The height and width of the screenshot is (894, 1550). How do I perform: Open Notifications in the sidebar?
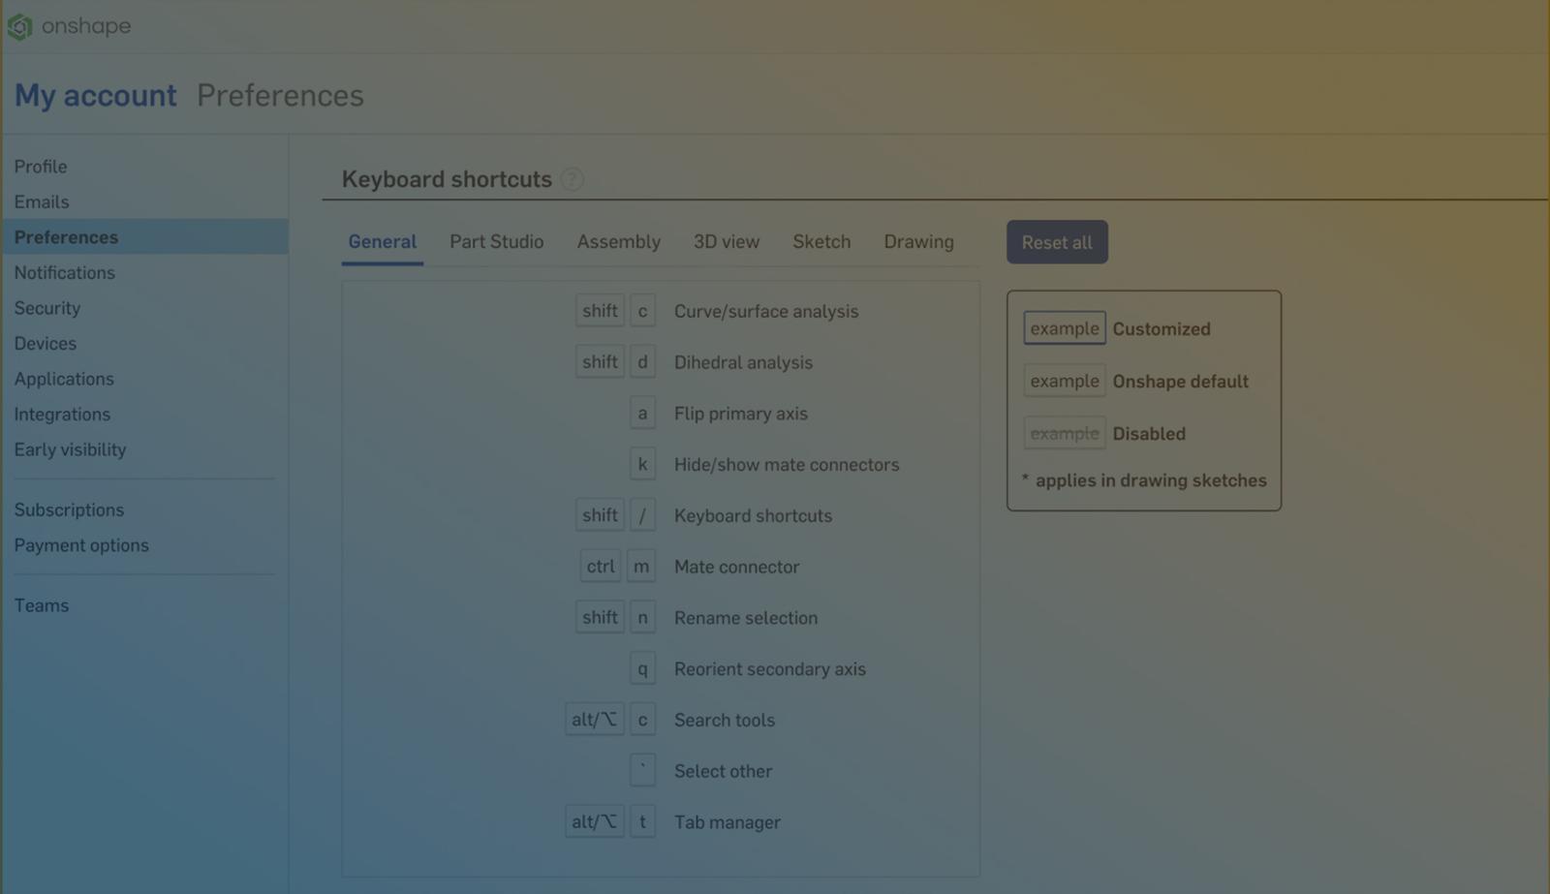click(64, 273)
